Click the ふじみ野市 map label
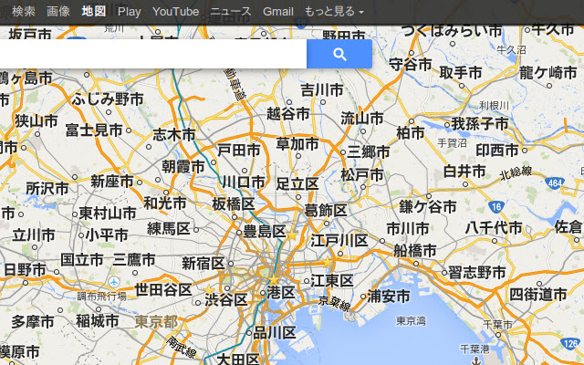The height and width of the screenshot is (365, 584). (x=108, y=99)
